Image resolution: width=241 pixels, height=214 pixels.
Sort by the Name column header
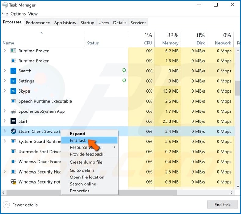point(43,39)
